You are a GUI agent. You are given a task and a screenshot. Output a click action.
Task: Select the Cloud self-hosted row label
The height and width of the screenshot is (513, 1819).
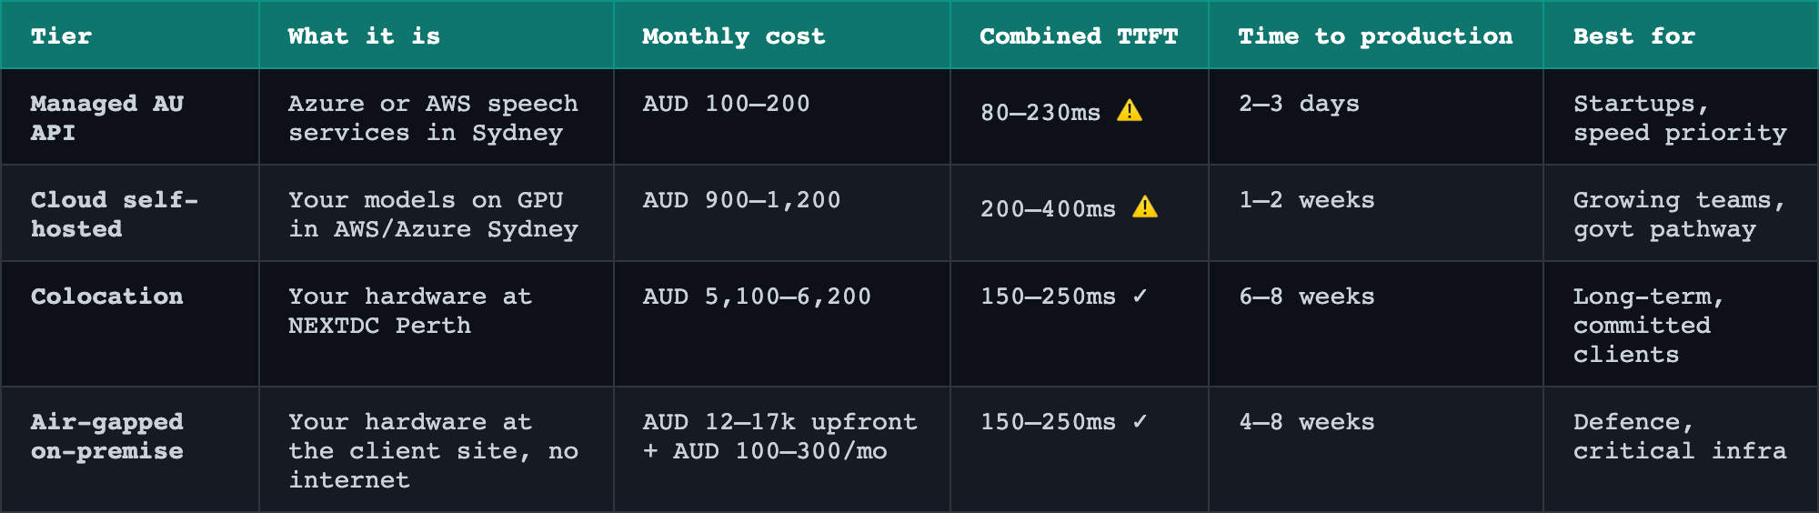115,215
